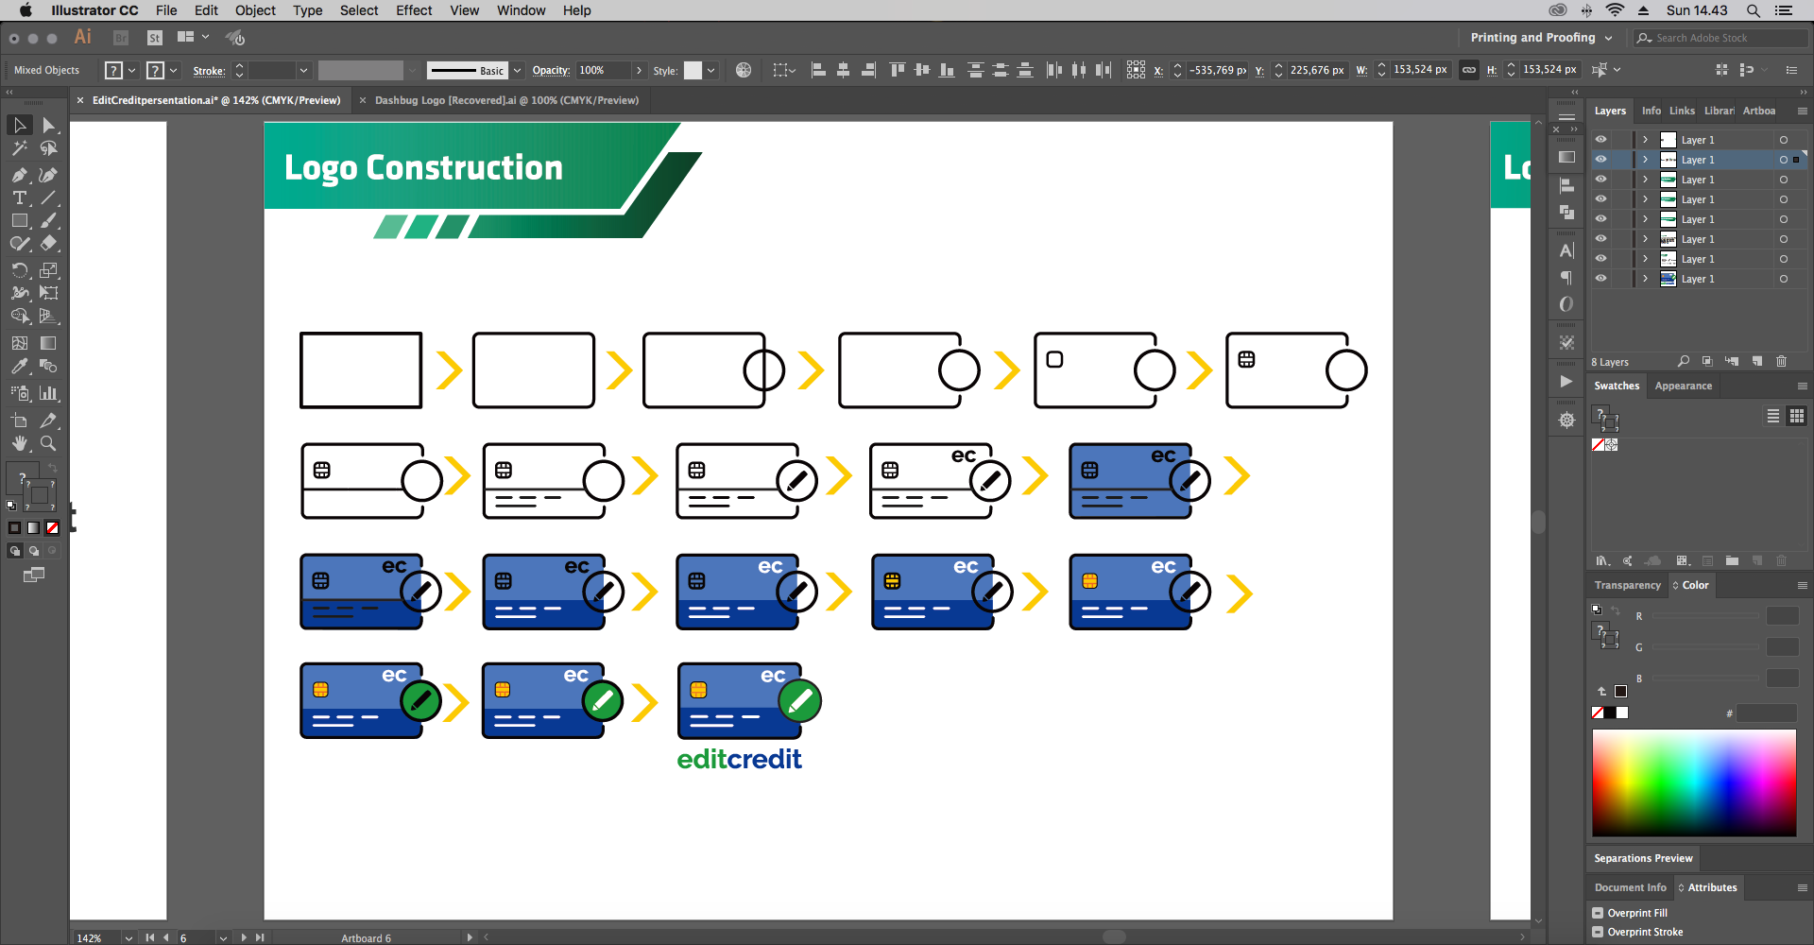The width and height of the screenshot is (1814, 945).
Task: Delete selection with Layers panel trash icon
Action: click(1781, 361)
